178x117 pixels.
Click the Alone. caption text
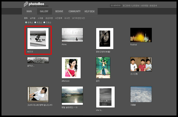[64, 44]
